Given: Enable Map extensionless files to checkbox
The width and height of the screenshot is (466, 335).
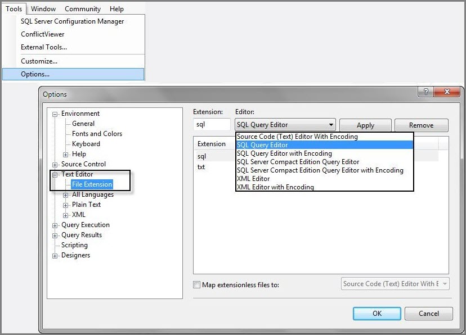Looking at the screenshot, I should point(196,285).
